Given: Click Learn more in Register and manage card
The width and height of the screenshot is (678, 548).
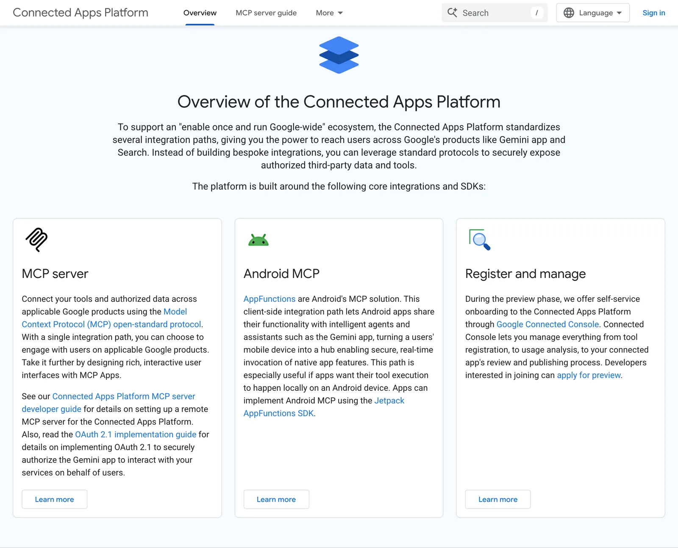Looking at the screenshot, I should (x=498, y=499).
